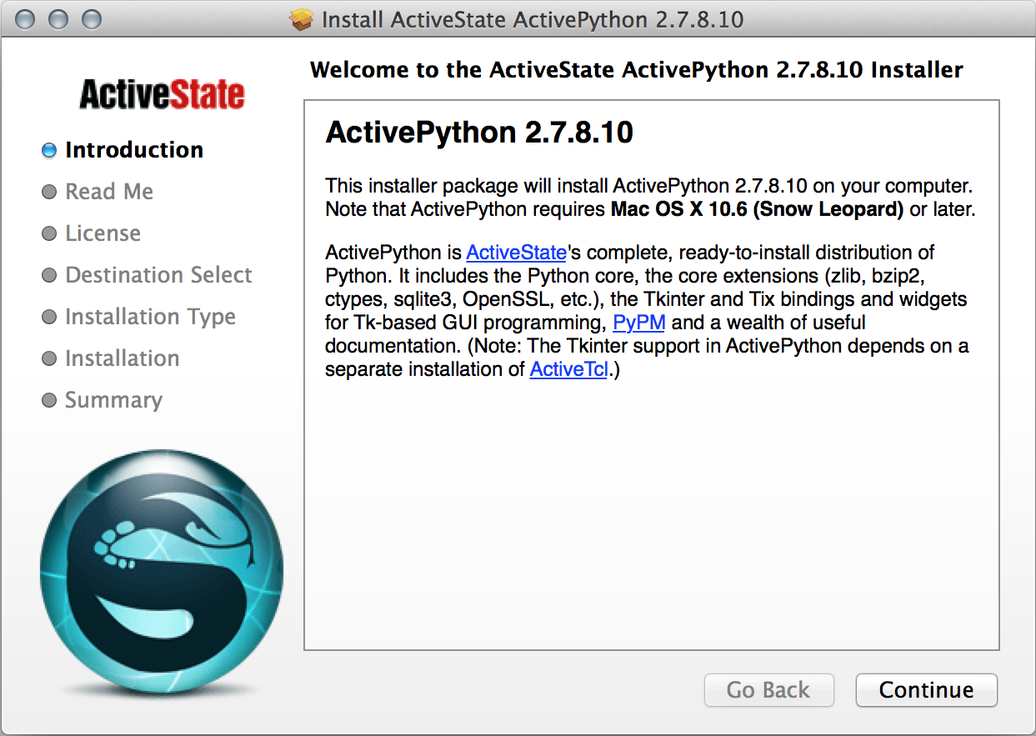The image size is (1036, 736).
Task: Go to the Summary step label
Action: (113, 400)
